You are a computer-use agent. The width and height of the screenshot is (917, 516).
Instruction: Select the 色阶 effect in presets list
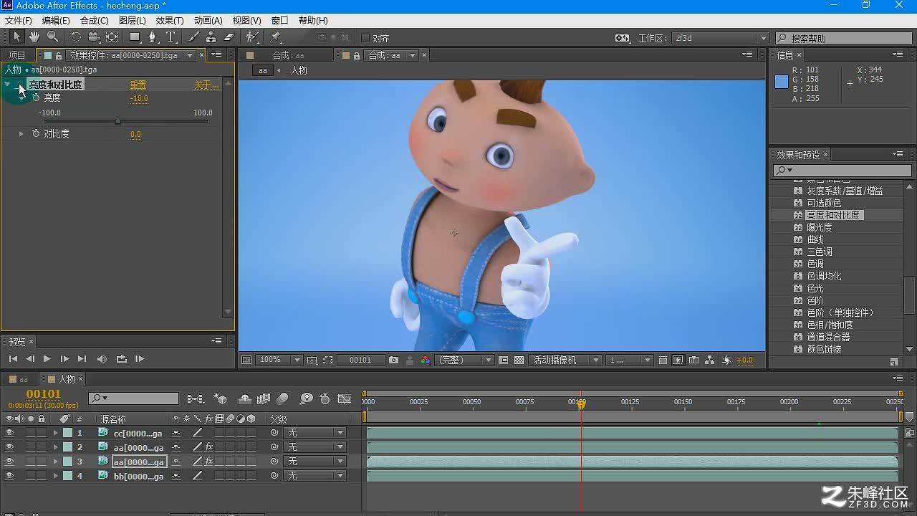[x=815, y=300]
